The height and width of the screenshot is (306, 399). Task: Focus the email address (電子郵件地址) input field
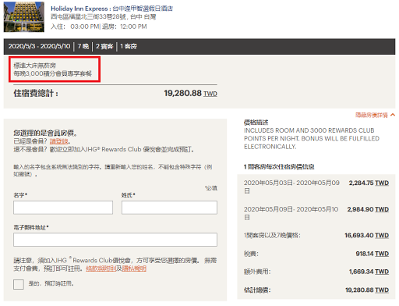pos(115,240)
